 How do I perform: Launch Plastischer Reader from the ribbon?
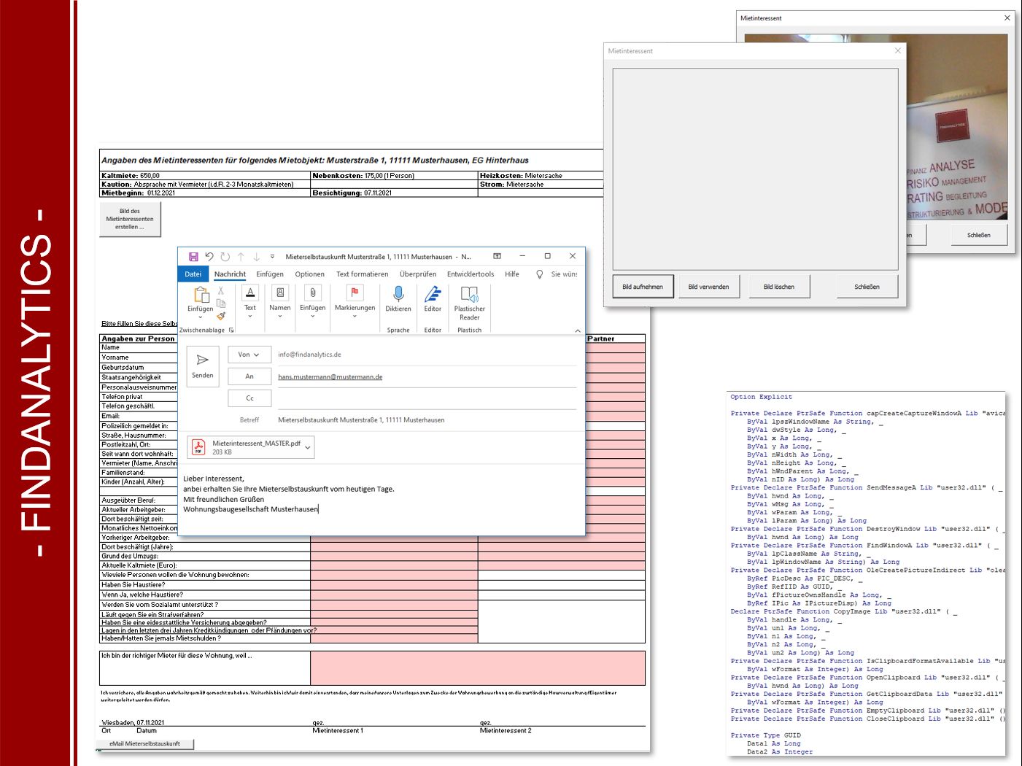click(x=469, y=295)
